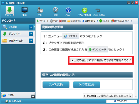139x104 pixels.
Task: Select the ダウンロード中 sidebar tab
Action: [x=18, y=34]
